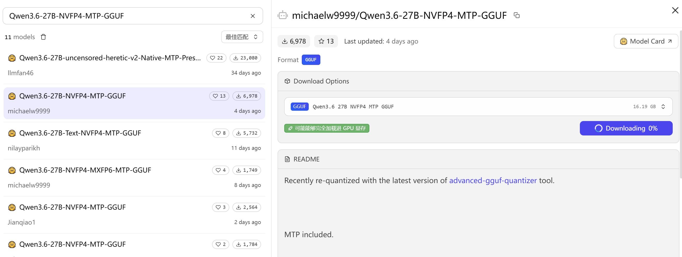The image size is (682, 257).
Task: Click the 1,784 downloads badge
Action: 247,244
